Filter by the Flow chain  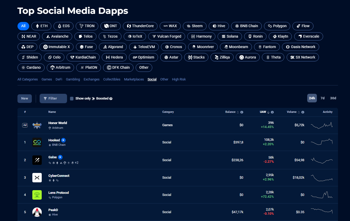(x=303, y=26)
